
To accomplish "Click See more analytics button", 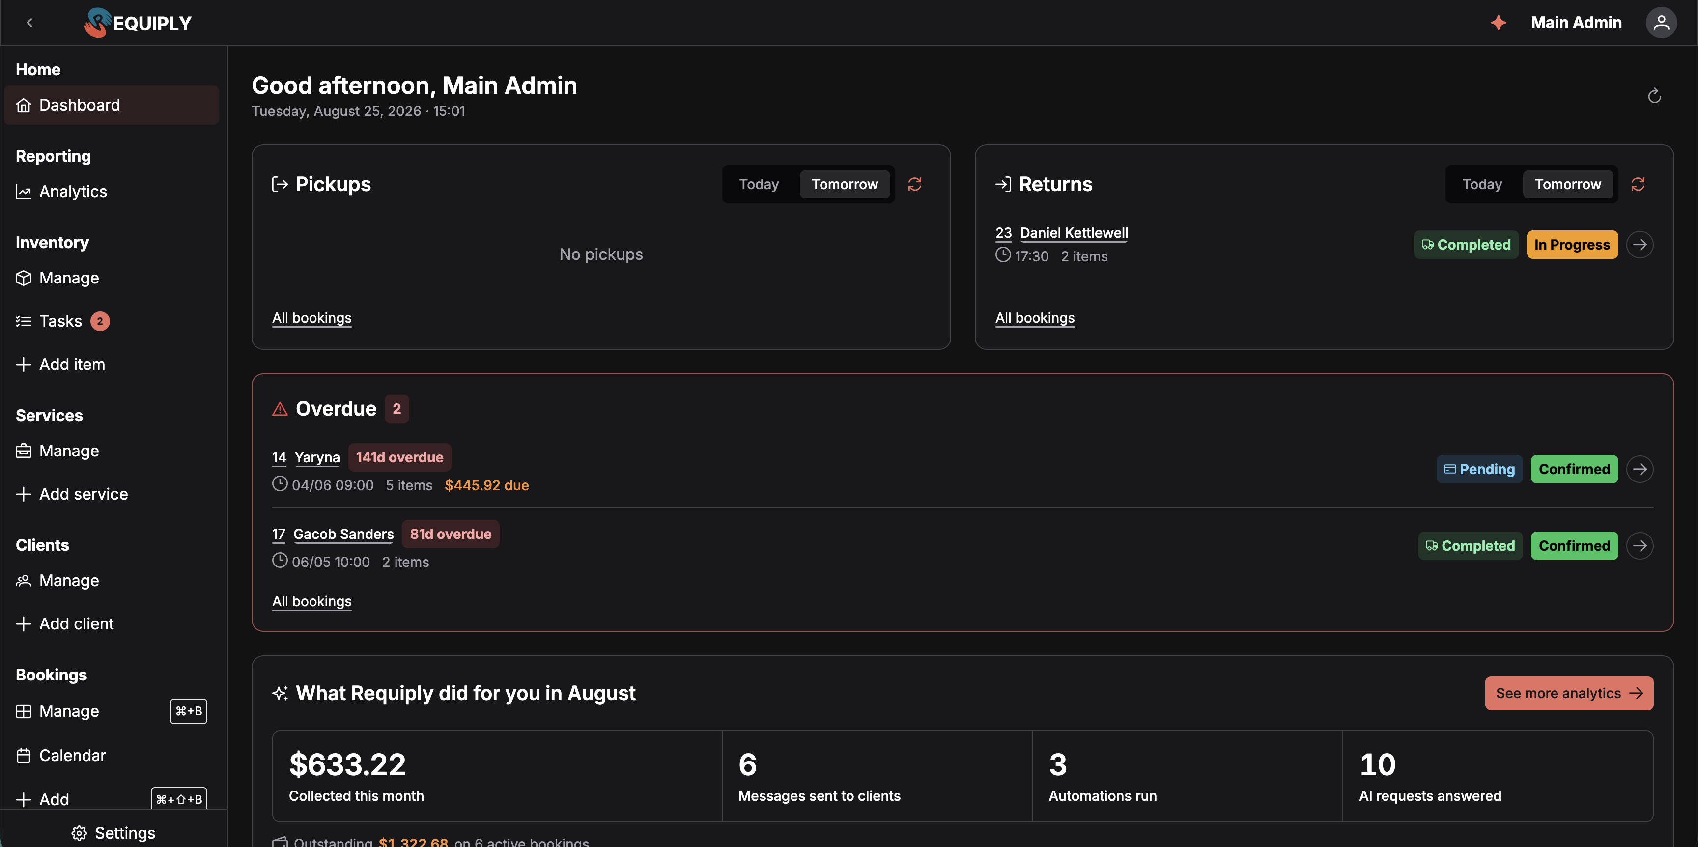I will [1569, 693].
